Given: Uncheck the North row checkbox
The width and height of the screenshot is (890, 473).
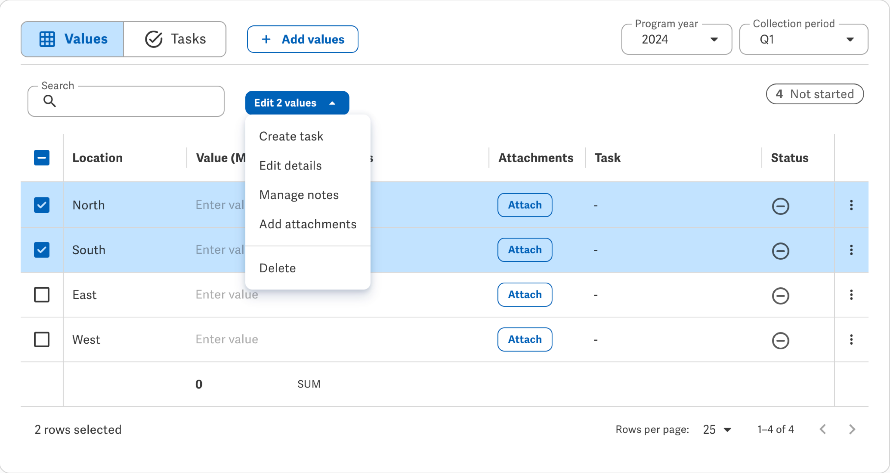Looking at the screenshot, I should [42, 205].
